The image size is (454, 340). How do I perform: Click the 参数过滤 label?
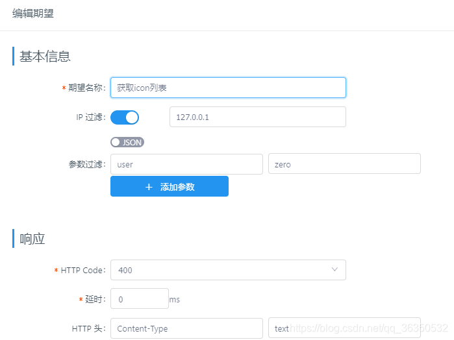click(87, 164)
